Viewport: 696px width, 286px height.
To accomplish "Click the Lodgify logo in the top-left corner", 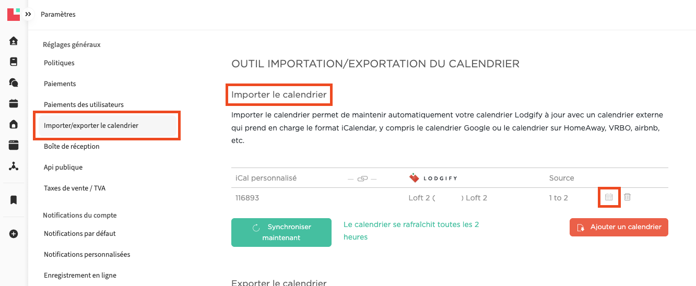I will (14, 14).
